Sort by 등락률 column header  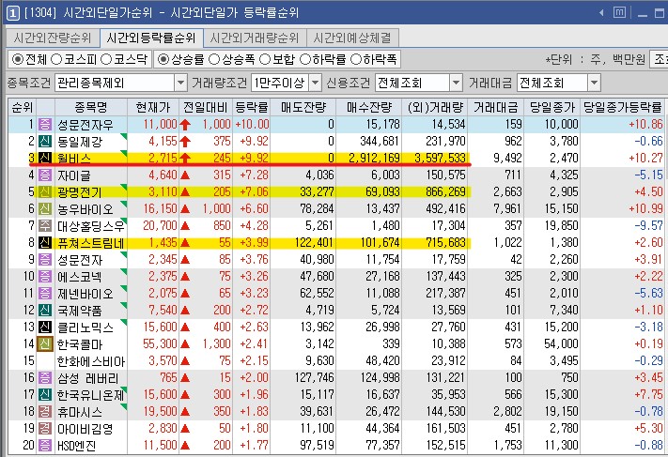tap(252, 107)
